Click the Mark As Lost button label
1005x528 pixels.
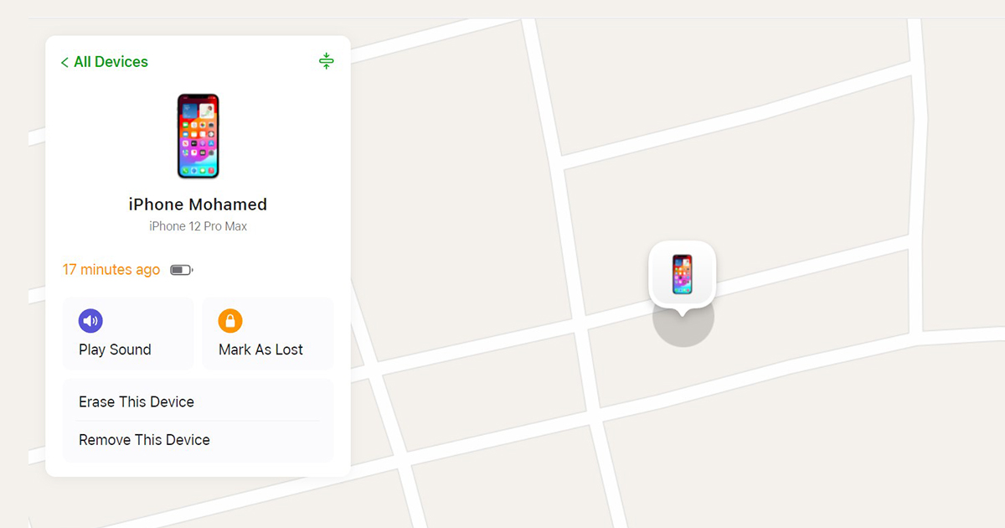tap(260, 349)
